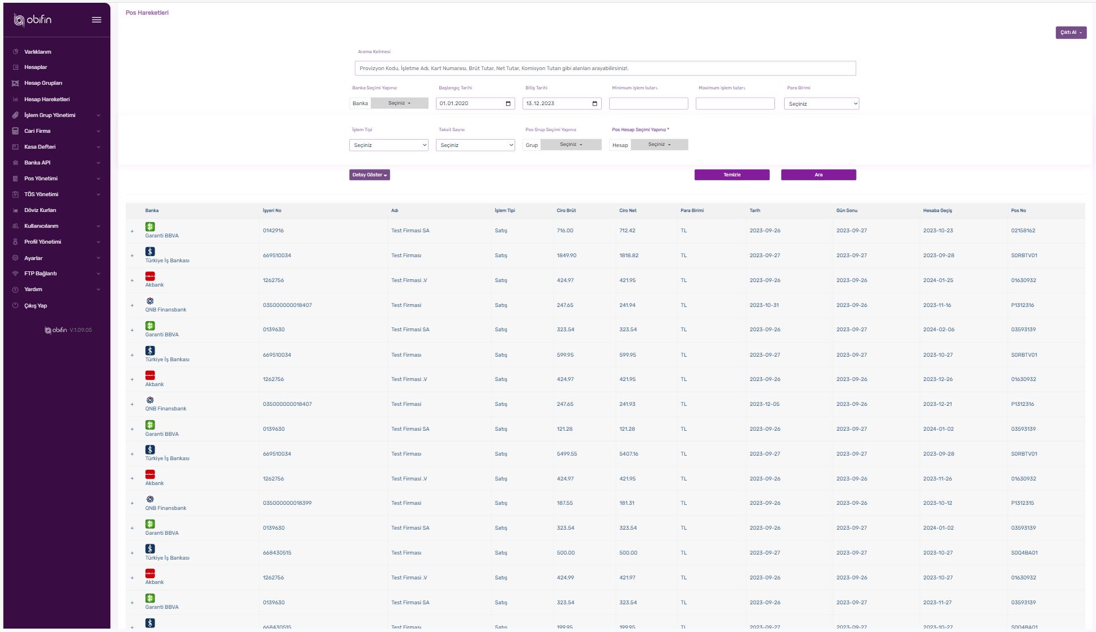Click the obifin logo at top
Viewport: 1096px width, 632px height.
pyautogui.click(x=33, y=20)
